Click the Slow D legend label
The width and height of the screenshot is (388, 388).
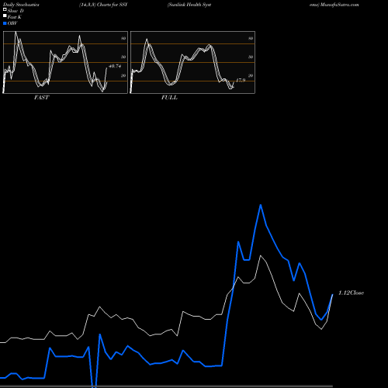(x=16, y=11)
